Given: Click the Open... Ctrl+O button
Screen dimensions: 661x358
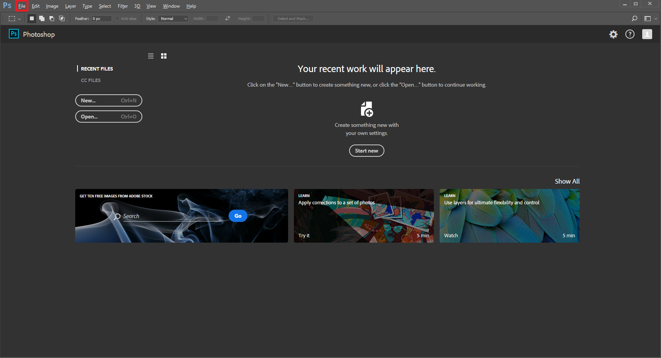Looking at the screenshot, I should 109,117.
